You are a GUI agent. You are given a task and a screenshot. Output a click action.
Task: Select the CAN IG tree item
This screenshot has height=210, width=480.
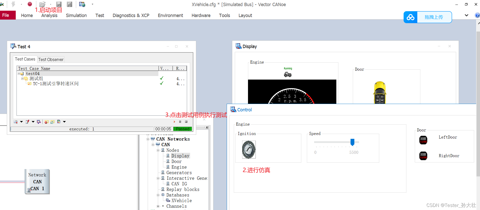pyautogui.click(x=179, y=184)
